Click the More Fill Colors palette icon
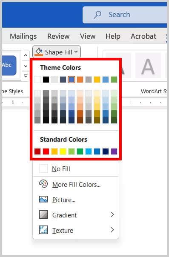169x257 pixels. click(43, 184)
